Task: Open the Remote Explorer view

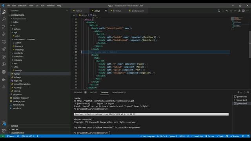Action: pyautogui.click(x=4, y=42)
